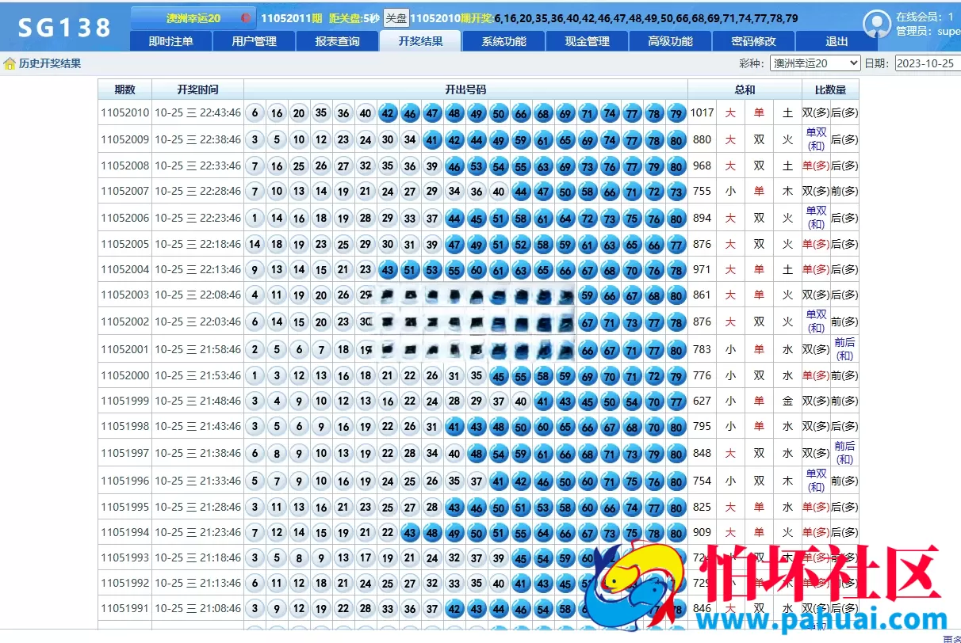Click the 前后(和) cell in row 11052001

pos(844,349)
